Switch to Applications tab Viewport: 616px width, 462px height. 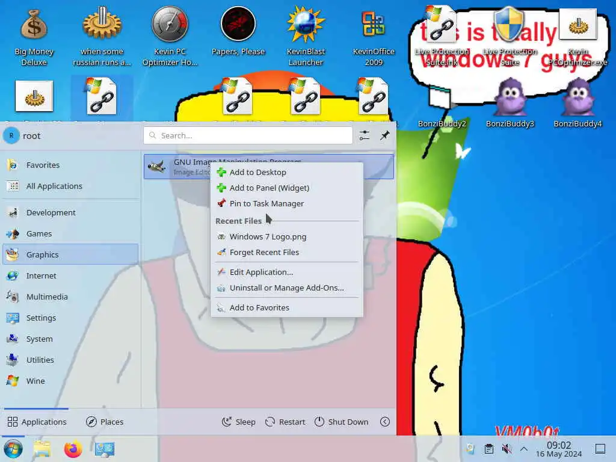click(x=37, y=422)
